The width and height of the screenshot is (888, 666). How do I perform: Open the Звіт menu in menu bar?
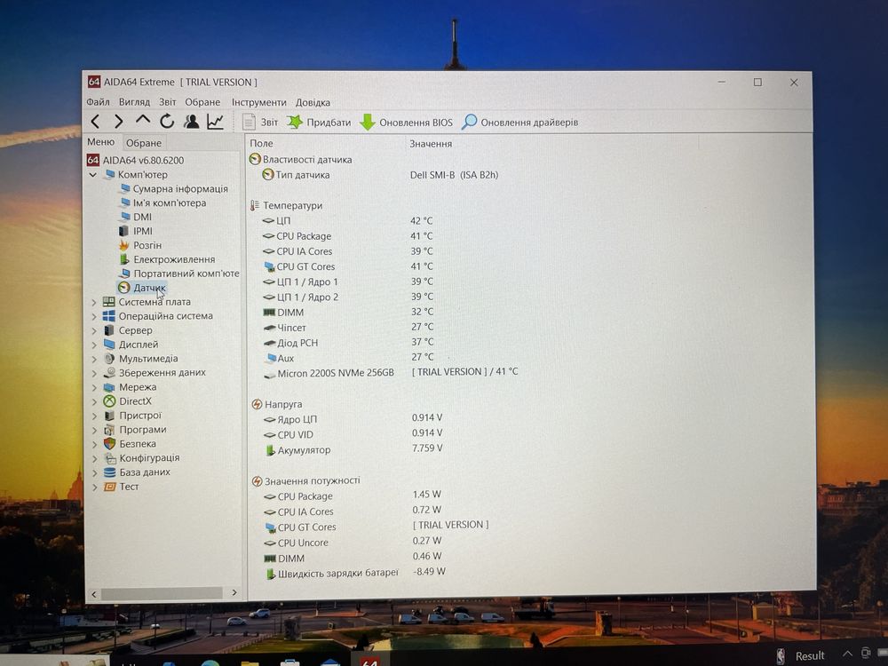(167, 102)
